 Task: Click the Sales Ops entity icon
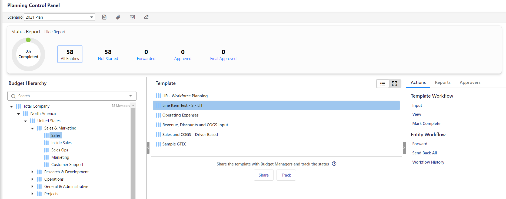[x=46, y=150]
